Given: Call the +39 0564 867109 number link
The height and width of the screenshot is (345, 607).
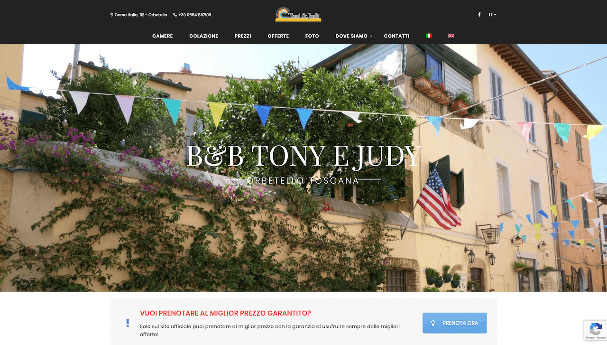Looking at the screenshot, I should coord(195,15).
